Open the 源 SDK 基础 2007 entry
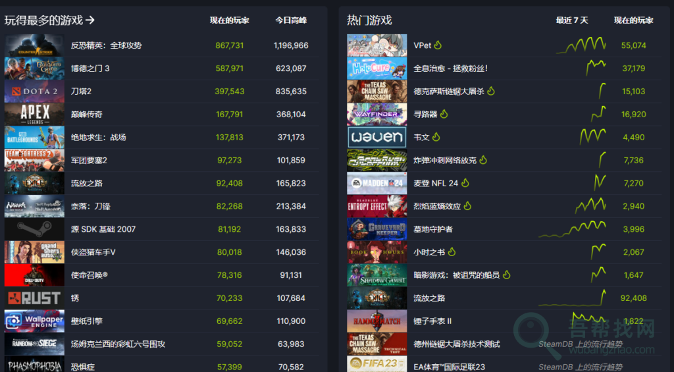The height and width of the screenshot is (372, 674). [x=103, y=229]
